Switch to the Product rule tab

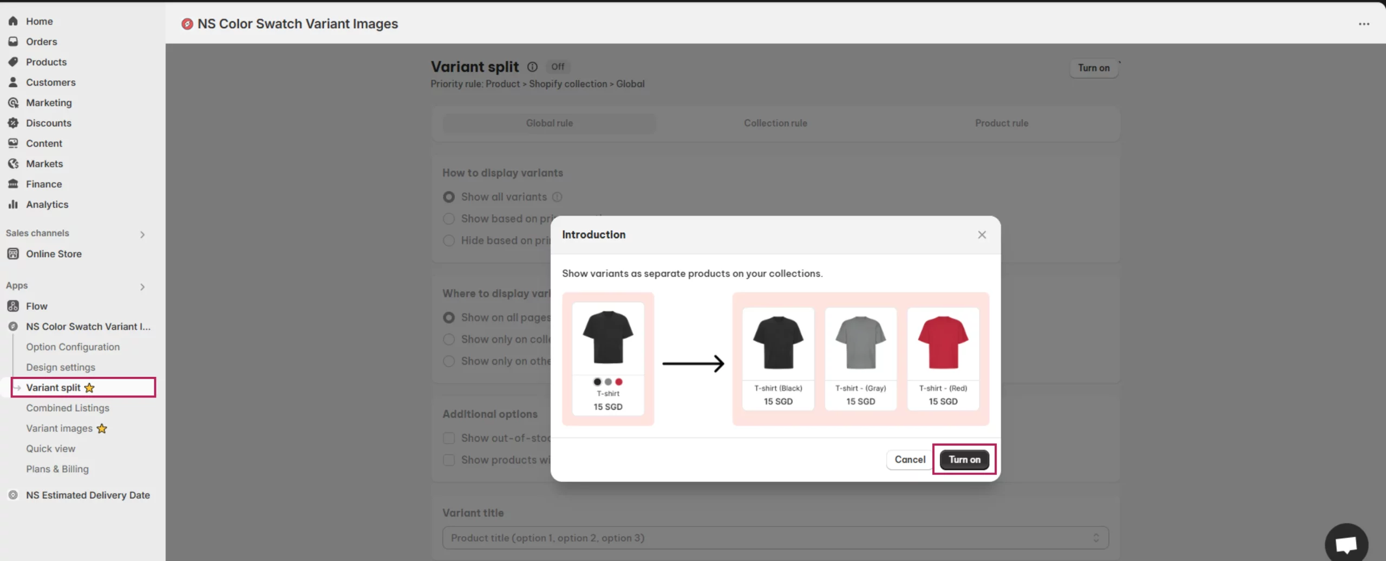tap(1002, 123)
